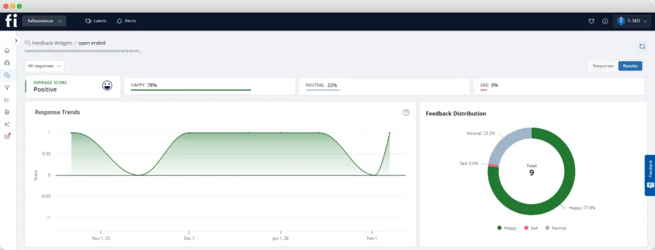Click the SAD 0% progress bar
The height and width of the screenshot is (250, 655).
point(484,89)
